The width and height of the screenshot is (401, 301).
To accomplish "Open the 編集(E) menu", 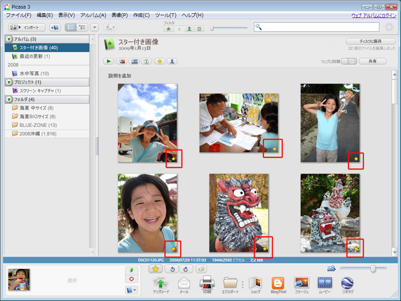I will tap(45, 15).
